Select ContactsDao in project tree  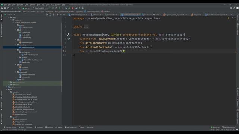click(x=25, y=32)
